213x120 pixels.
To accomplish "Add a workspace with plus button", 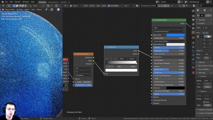I will 69,2.
